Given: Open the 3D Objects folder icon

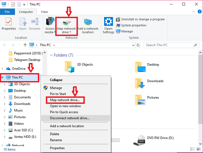Looking at the screenshot, I should pyautogui.click(x=70, y=67).
